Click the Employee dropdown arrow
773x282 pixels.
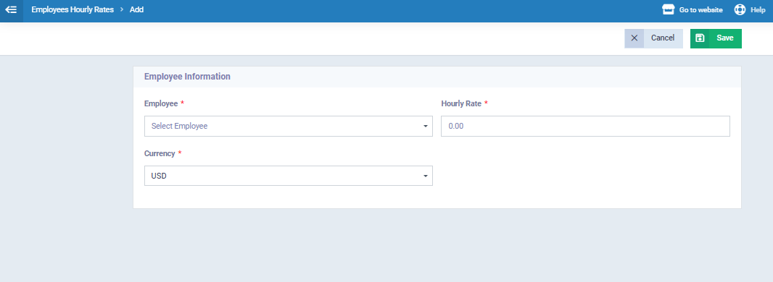click(425, 127)
